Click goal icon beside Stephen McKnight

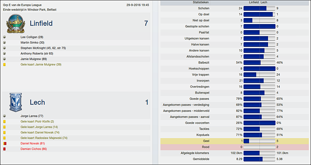click(x=4, y=48)
